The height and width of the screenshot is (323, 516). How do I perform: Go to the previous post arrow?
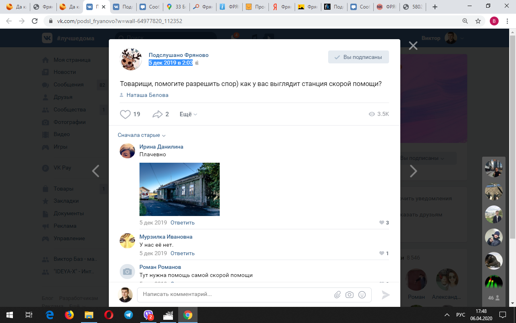point(96,171)
